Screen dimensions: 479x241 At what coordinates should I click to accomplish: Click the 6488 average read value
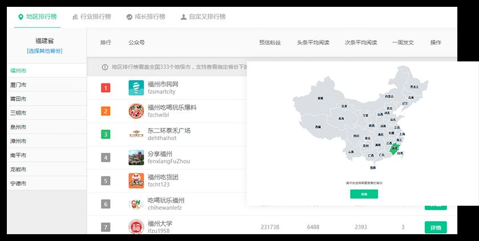pyautogui.click(x=313, y=227)
